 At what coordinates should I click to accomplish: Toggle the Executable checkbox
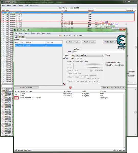91,71
